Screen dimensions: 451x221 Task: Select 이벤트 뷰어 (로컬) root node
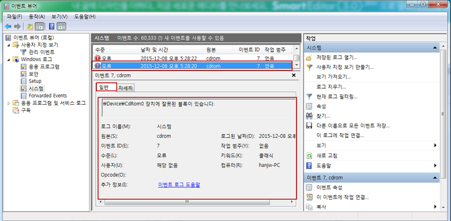tap(34, 38)
